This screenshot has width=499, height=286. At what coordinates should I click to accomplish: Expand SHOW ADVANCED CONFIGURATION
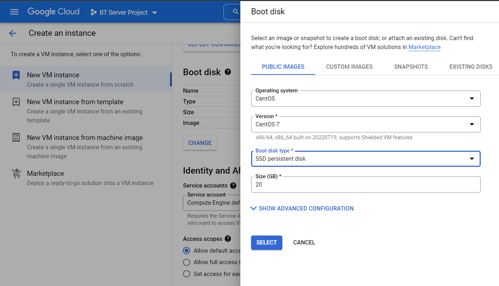[302, 208]
